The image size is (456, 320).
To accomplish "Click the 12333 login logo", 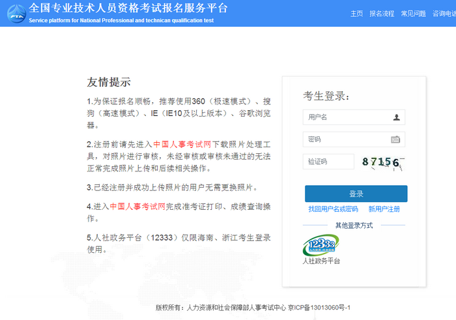I will coord(321,245).
